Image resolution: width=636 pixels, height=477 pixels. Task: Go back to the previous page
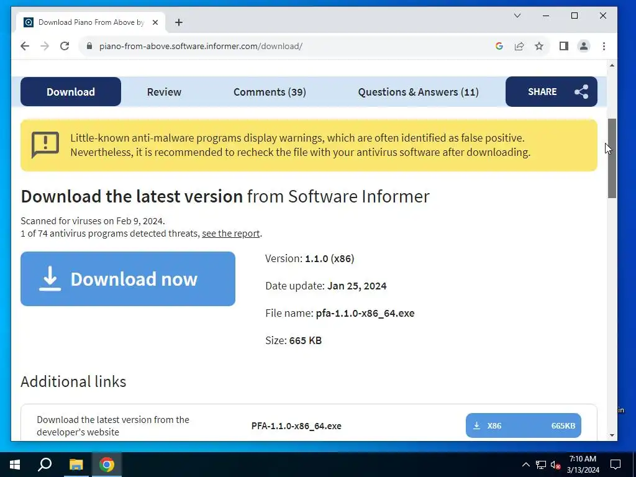(25, 46)
